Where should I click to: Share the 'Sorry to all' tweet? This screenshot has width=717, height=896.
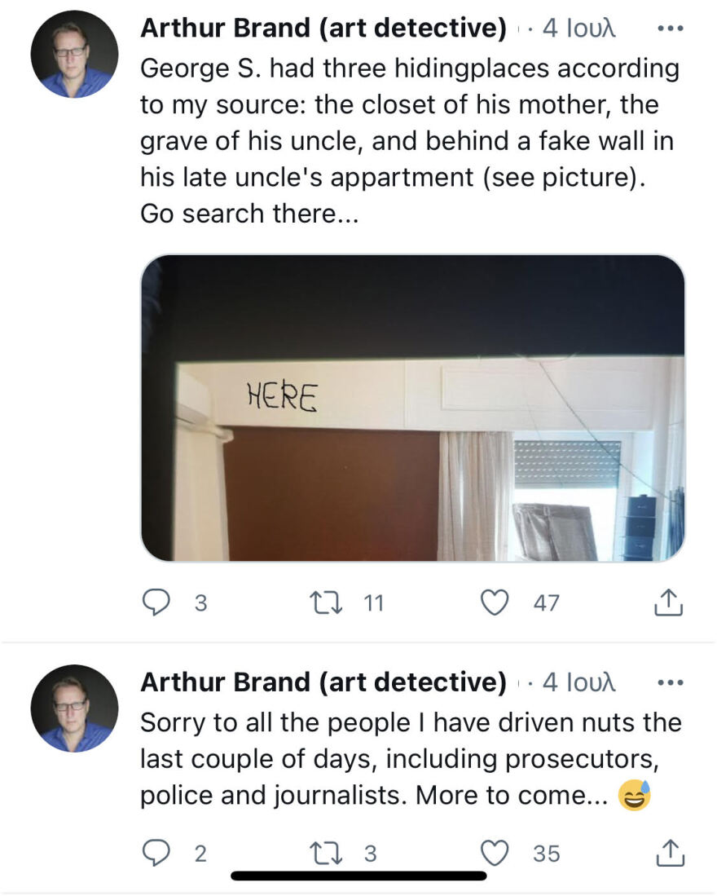(x=667, y=853)
